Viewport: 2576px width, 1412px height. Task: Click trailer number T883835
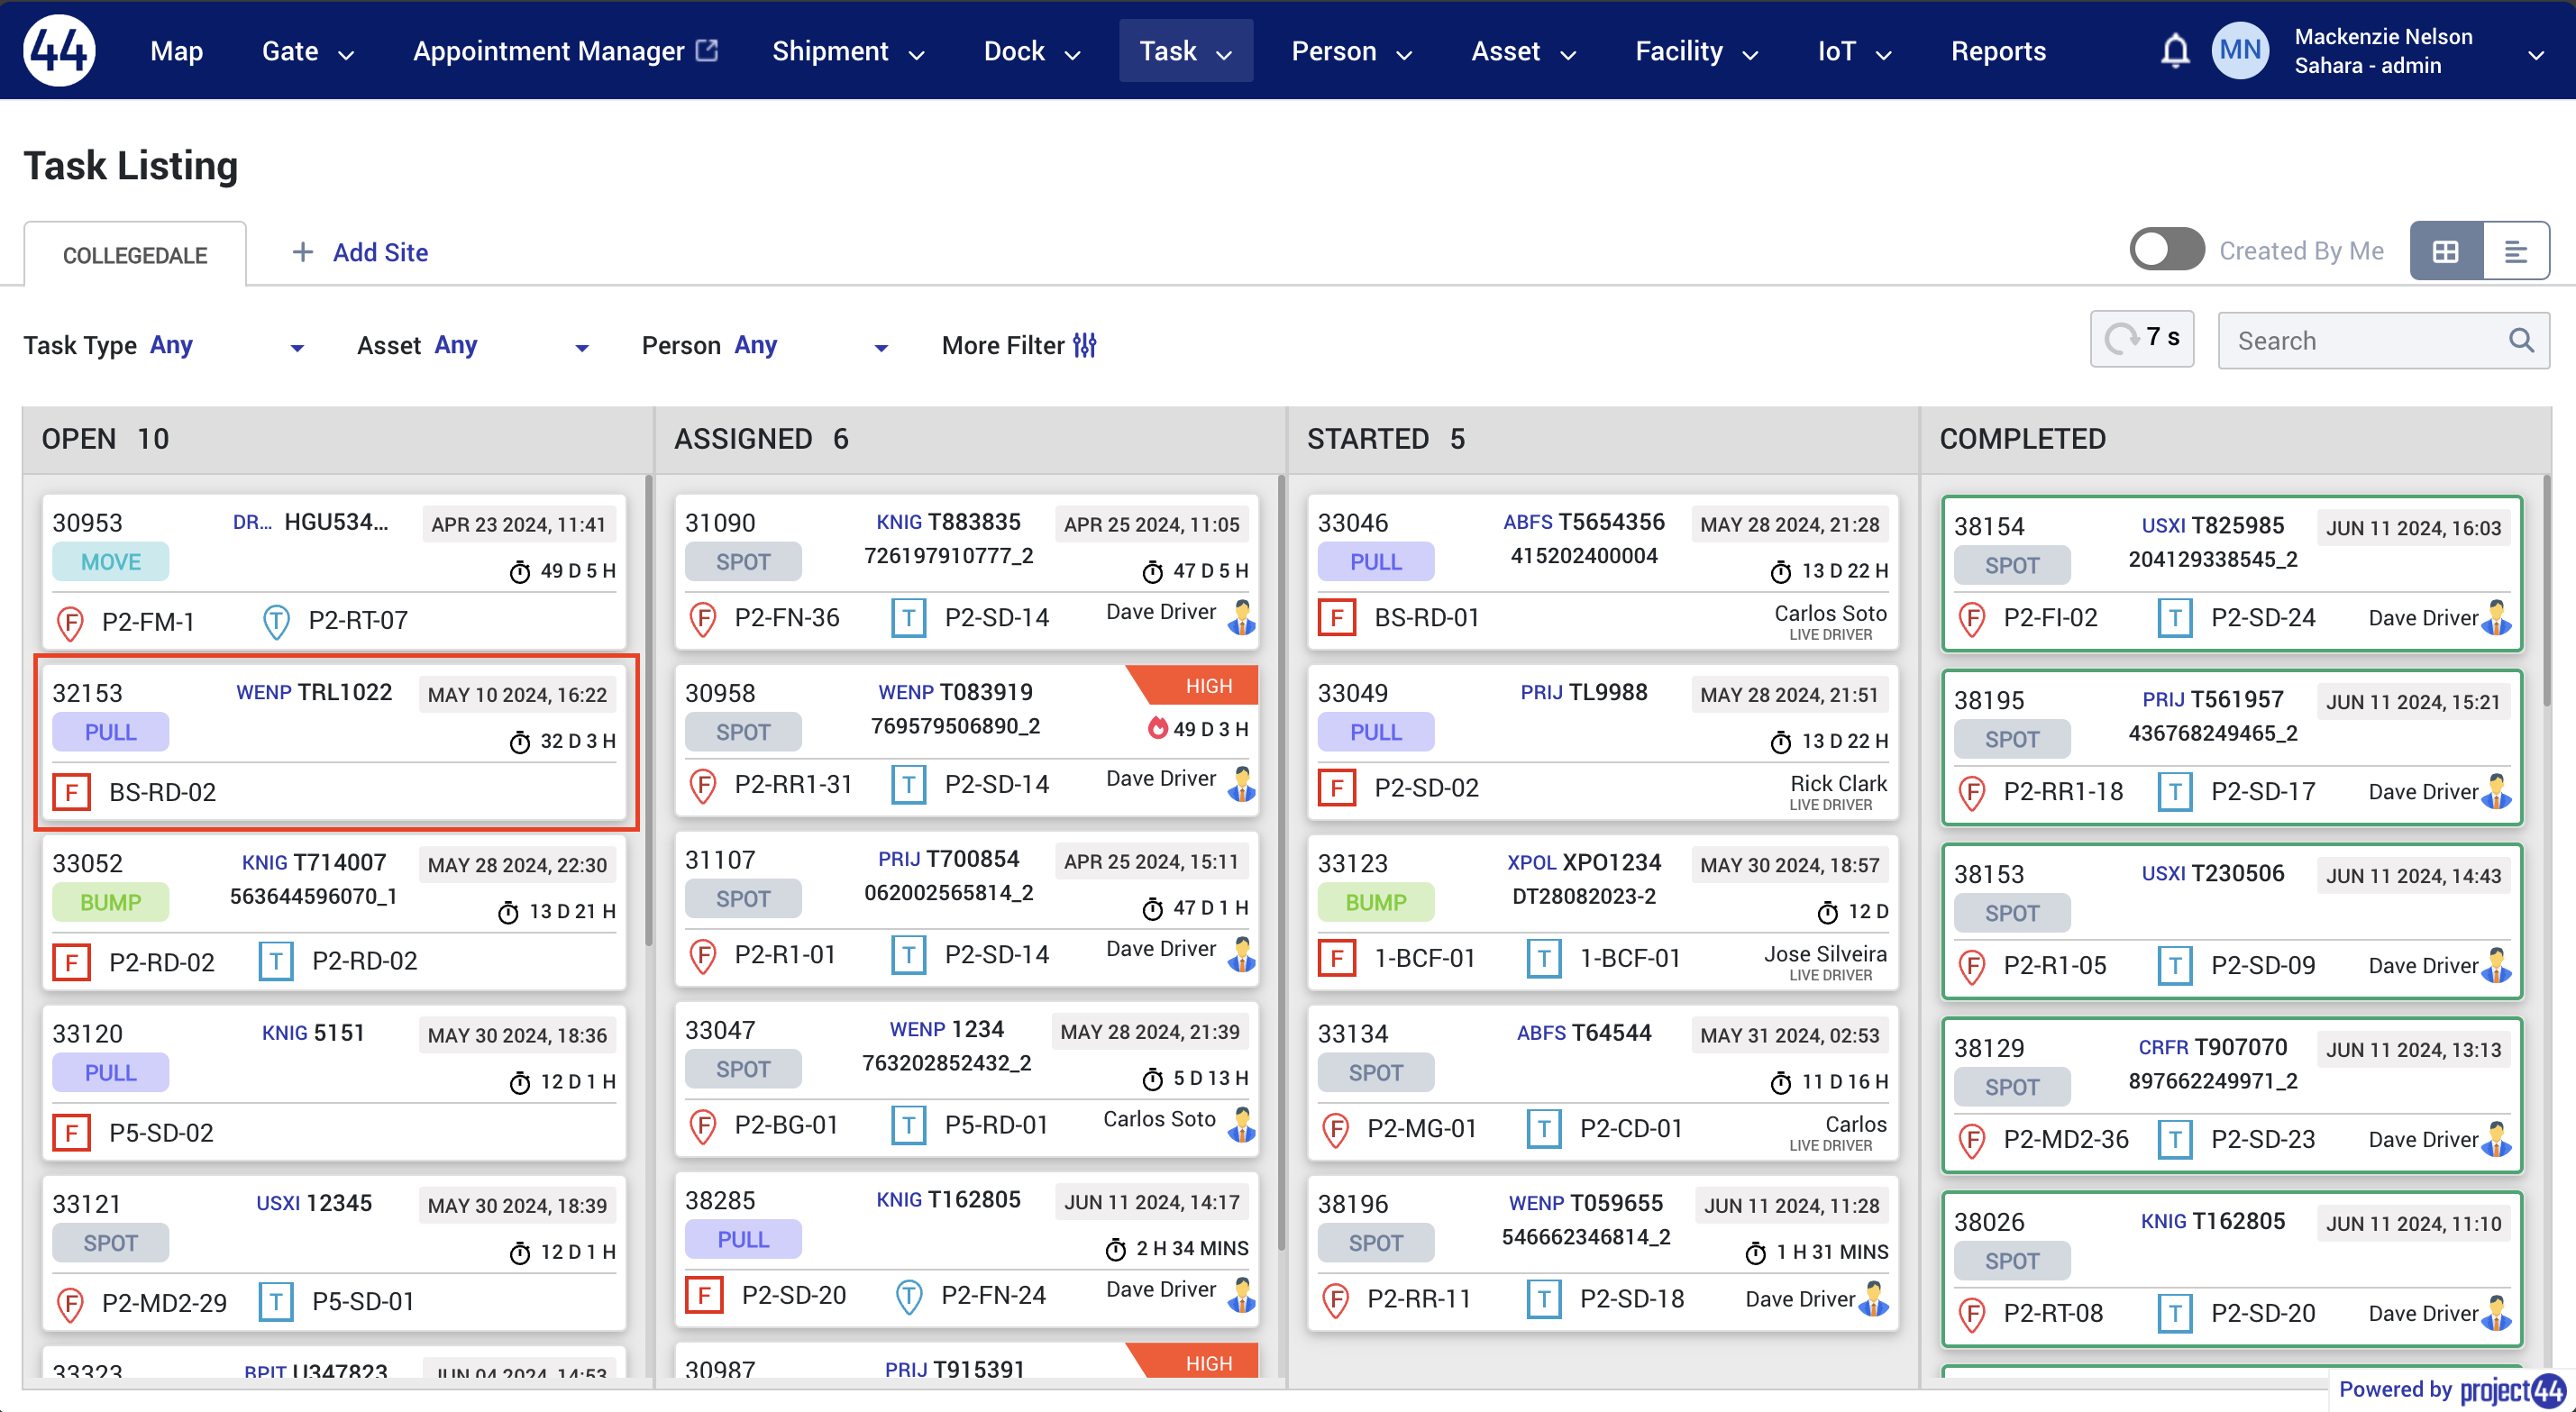pos(974,522)
